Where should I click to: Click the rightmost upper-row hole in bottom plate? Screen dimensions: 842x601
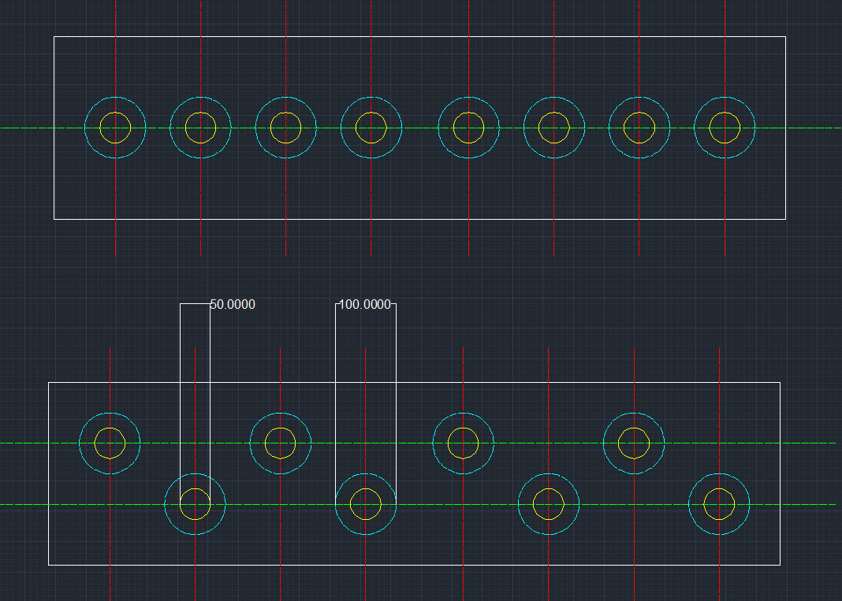pyautogui.click(x=634, y=443)
